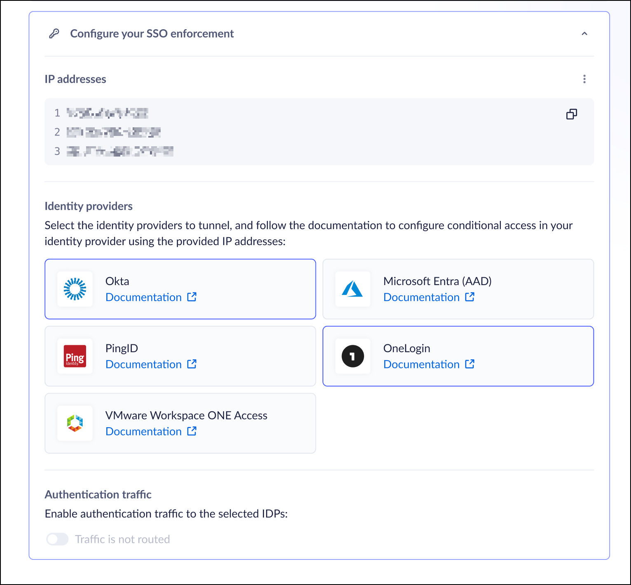This screenshot has height=585, width=631.
Task: Click the Microsoft Entra logo icon
Action: [x=353, y=289]
